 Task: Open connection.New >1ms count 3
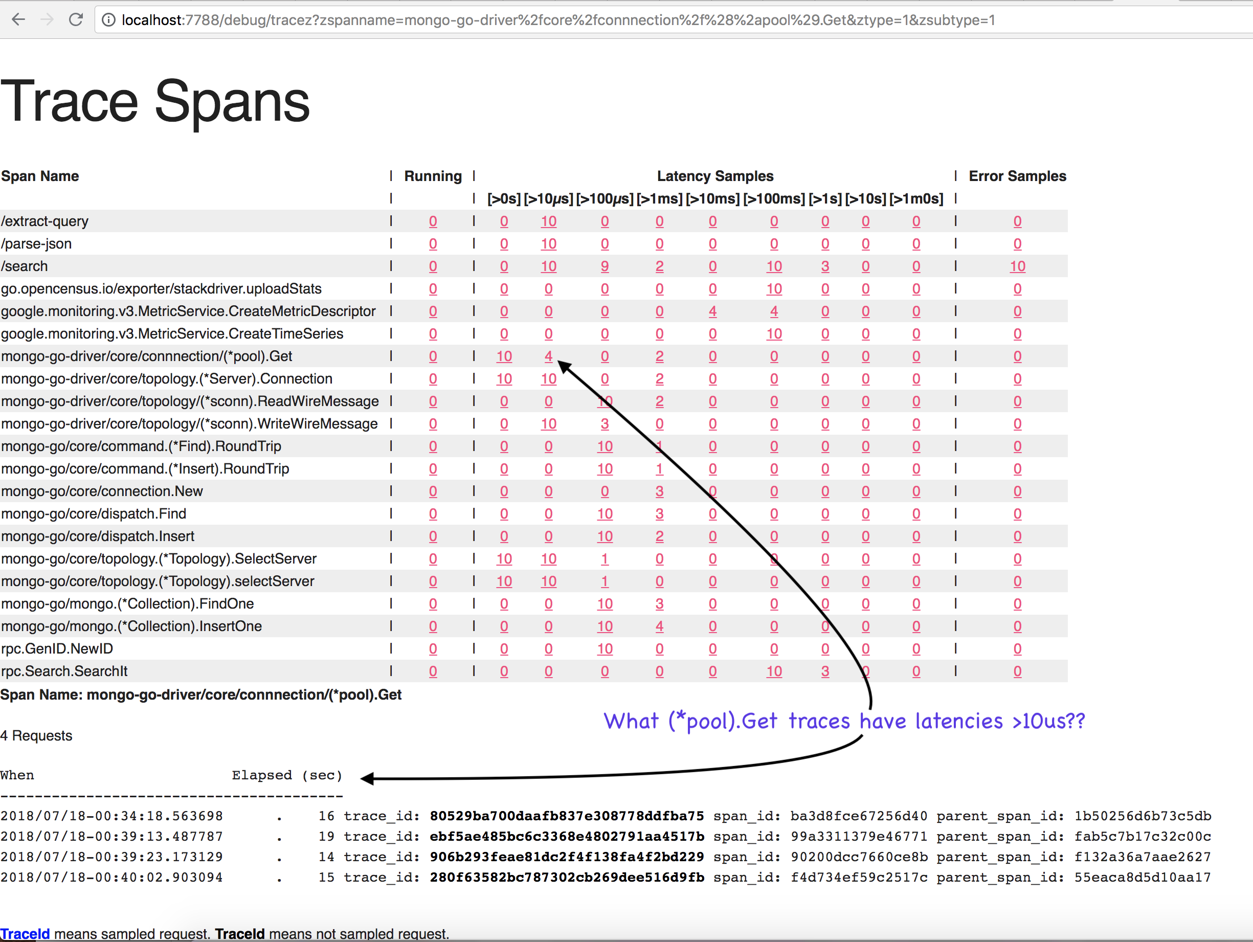[x=659, y=491]
